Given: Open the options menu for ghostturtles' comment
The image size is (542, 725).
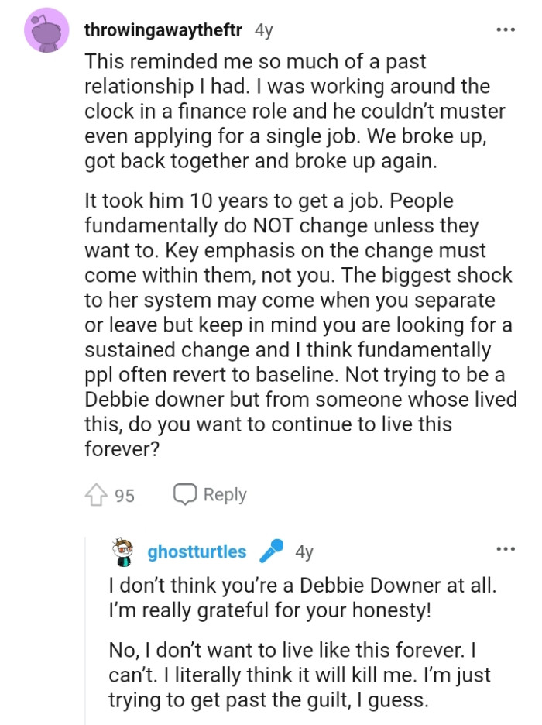Looking at the screenshot, I should [x=505, y=549].
